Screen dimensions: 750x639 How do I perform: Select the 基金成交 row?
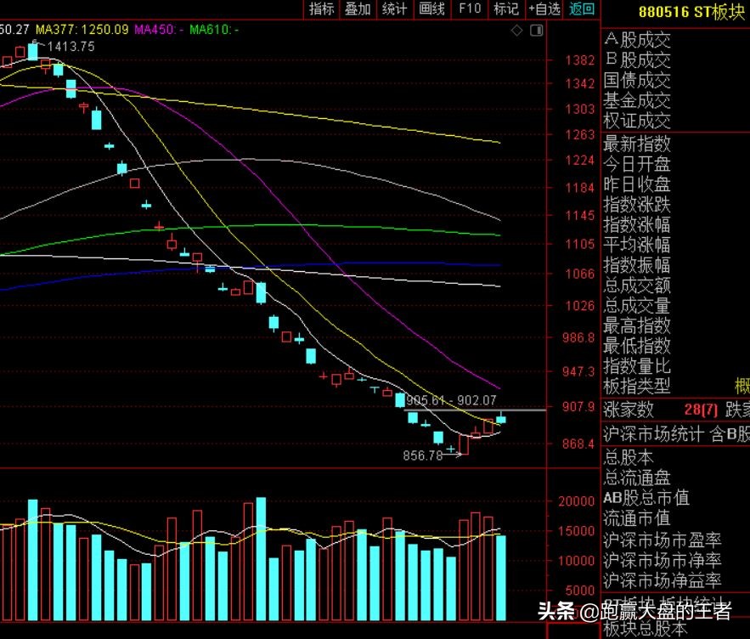coord(637,100)
